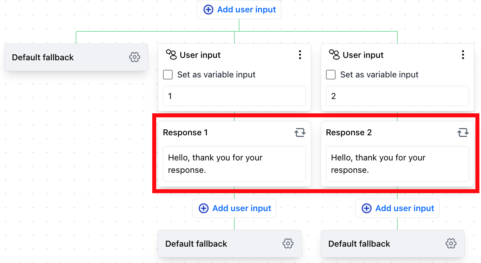Select the Response 1 title
Image resolution: width=481 pixels, height=263 pixels.
pyautogui.click(x=185, y=132)
